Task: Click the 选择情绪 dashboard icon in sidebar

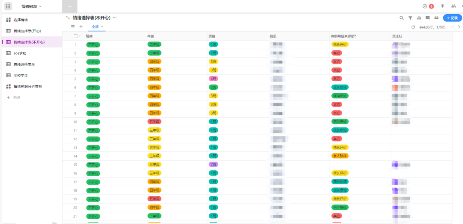Action: point(8,20)
